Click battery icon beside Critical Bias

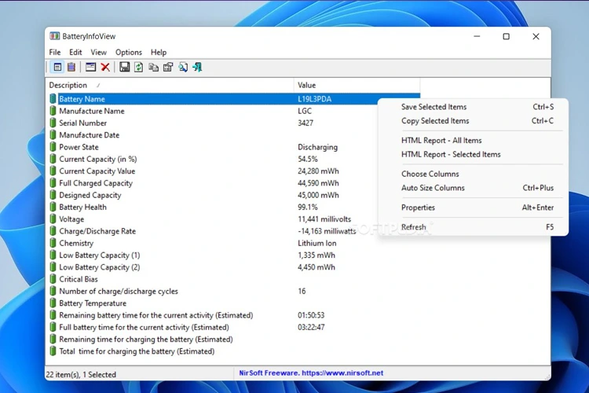click(x=53, y=279)
